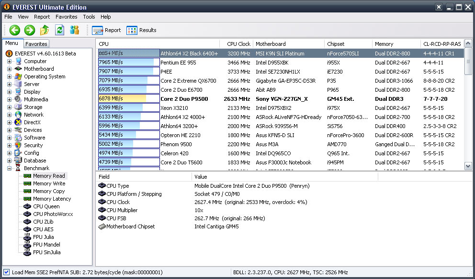Select the Display monitor icon in tree
This screenshot has height=279, width=475.
click(18, 92)
